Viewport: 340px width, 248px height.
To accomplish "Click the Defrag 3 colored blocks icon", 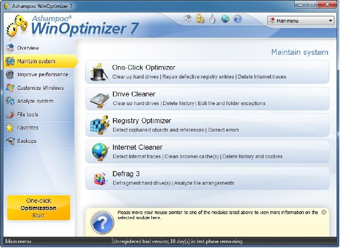I will (x=100, y=179).
